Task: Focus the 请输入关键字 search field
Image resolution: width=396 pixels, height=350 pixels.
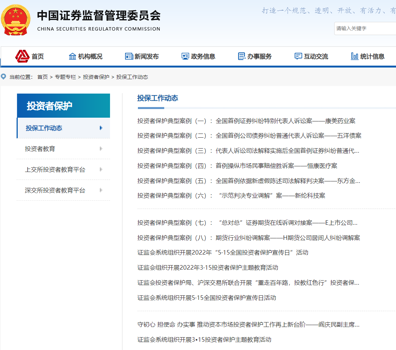Action: tap(365, 28)
